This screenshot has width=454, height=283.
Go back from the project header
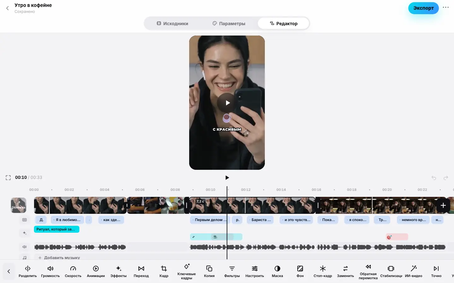click(8, 8)
